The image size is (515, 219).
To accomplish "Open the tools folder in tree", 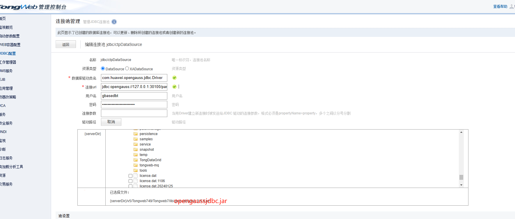I will tap(143, 170).
